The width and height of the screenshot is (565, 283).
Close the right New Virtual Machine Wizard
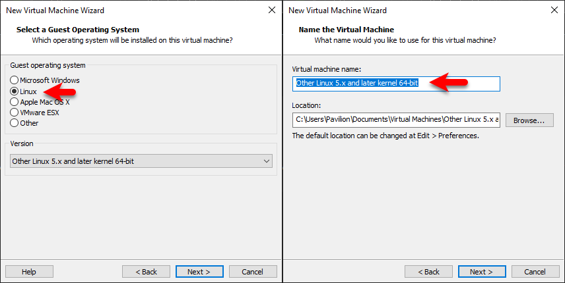[x=554, y=10]
